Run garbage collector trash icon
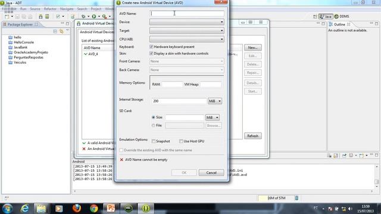The height and width of the screenshot is (214, 381). [296, 198]
